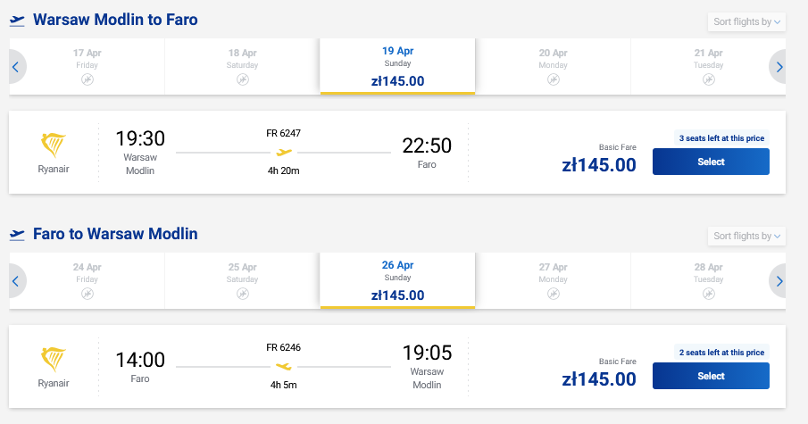Click the plane icon beside Warsaw Modlin to Faro
Screen dimensions: 808x424
(x=17, y=21)
